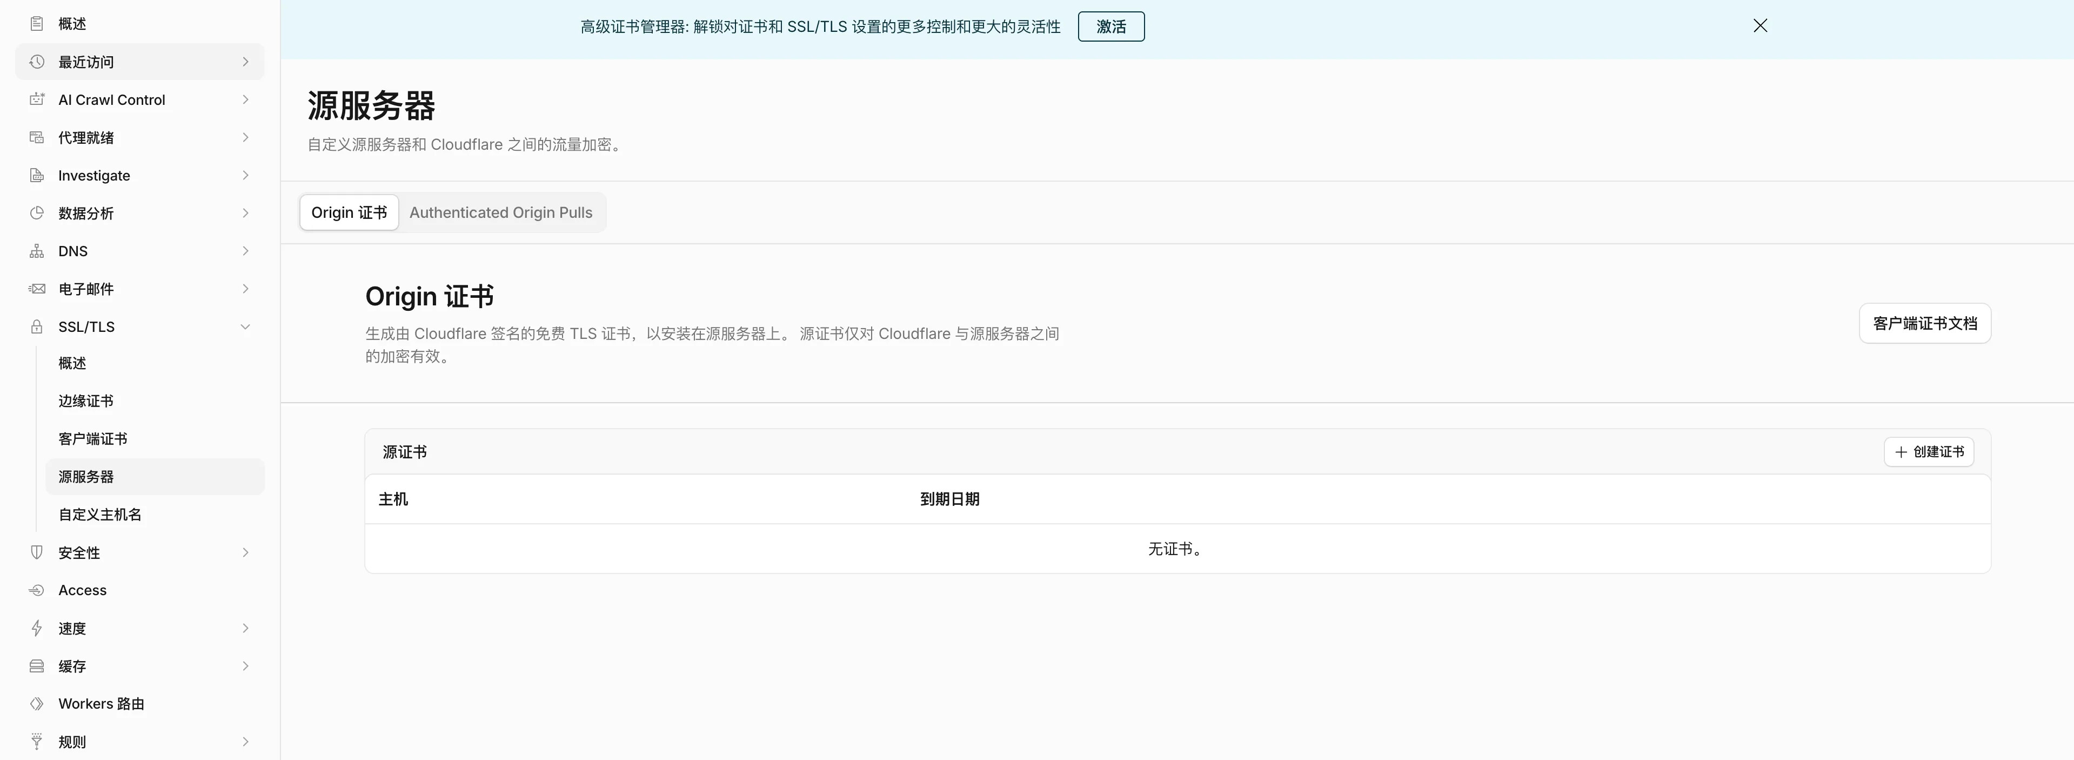Switch to Authenticated Origin Pulls tab
Image resolution: width=2074 pixels, height=760 pixels.
point(501,212)
